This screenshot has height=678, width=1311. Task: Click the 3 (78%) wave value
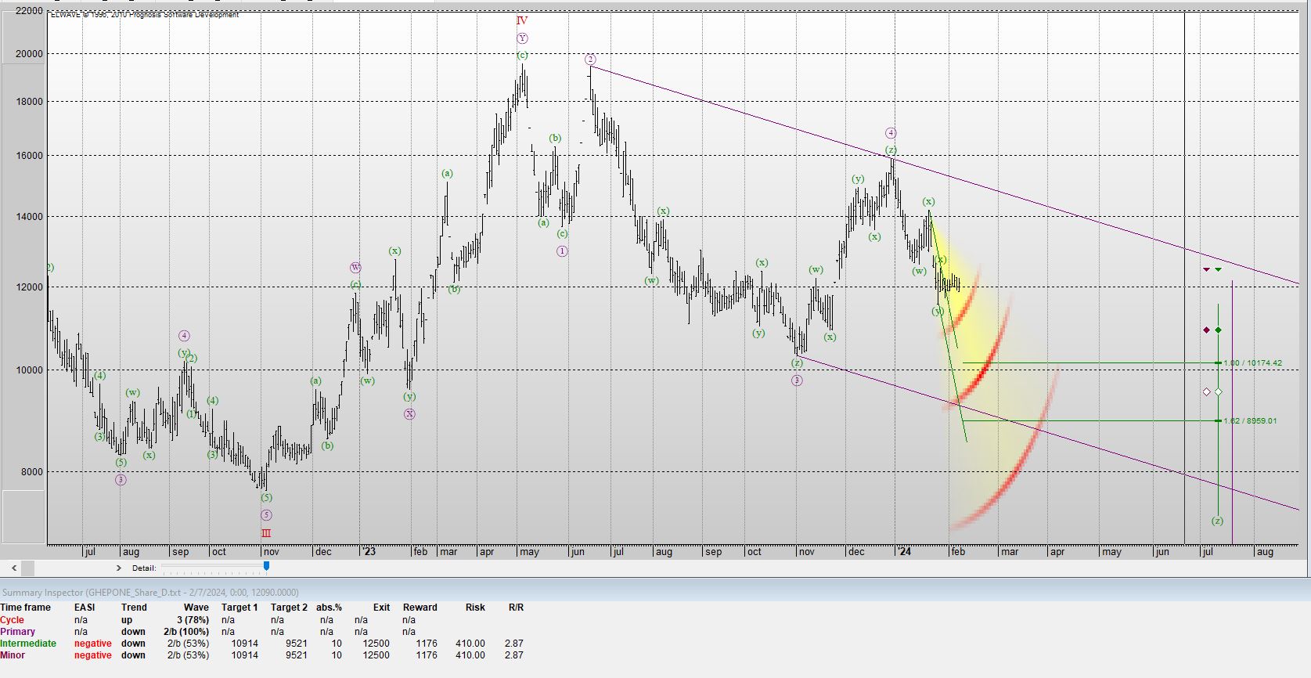[193, 620]
